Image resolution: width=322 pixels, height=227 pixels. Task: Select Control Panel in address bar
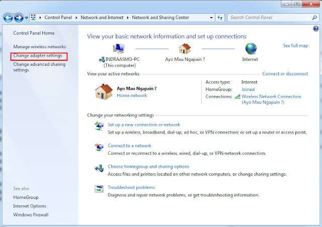click(59, 18)
